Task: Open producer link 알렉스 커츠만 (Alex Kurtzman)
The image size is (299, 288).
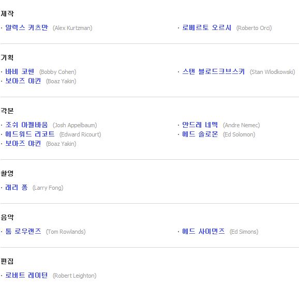Action: tap(27, 27)
